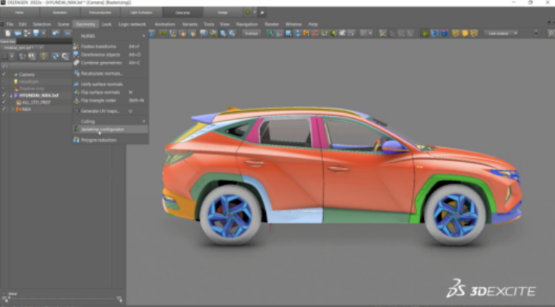
Task: Click the Generate UV maps icon
Action: tap(76, 111)
